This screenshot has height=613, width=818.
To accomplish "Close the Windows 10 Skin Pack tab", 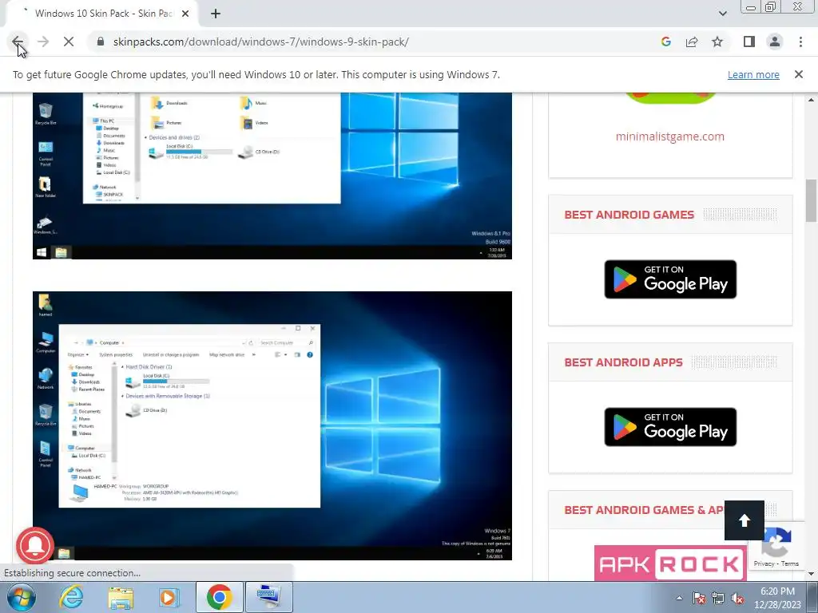I will (185, 14).
